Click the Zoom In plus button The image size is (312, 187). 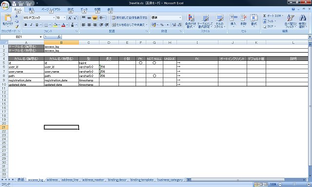coord(309,185)
